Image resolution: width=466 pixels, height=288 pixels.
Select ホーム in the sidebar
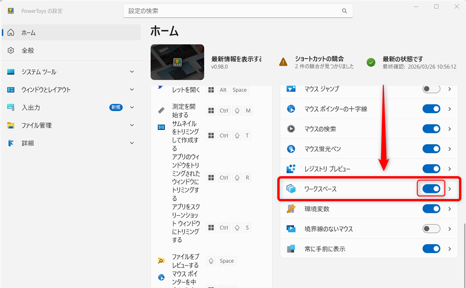point(70,33)
